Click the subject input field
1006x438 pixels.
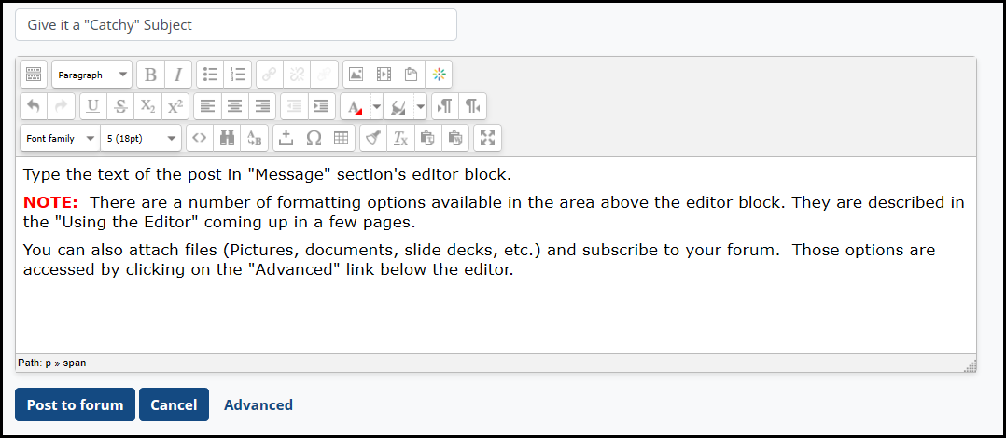click(236, 25)
